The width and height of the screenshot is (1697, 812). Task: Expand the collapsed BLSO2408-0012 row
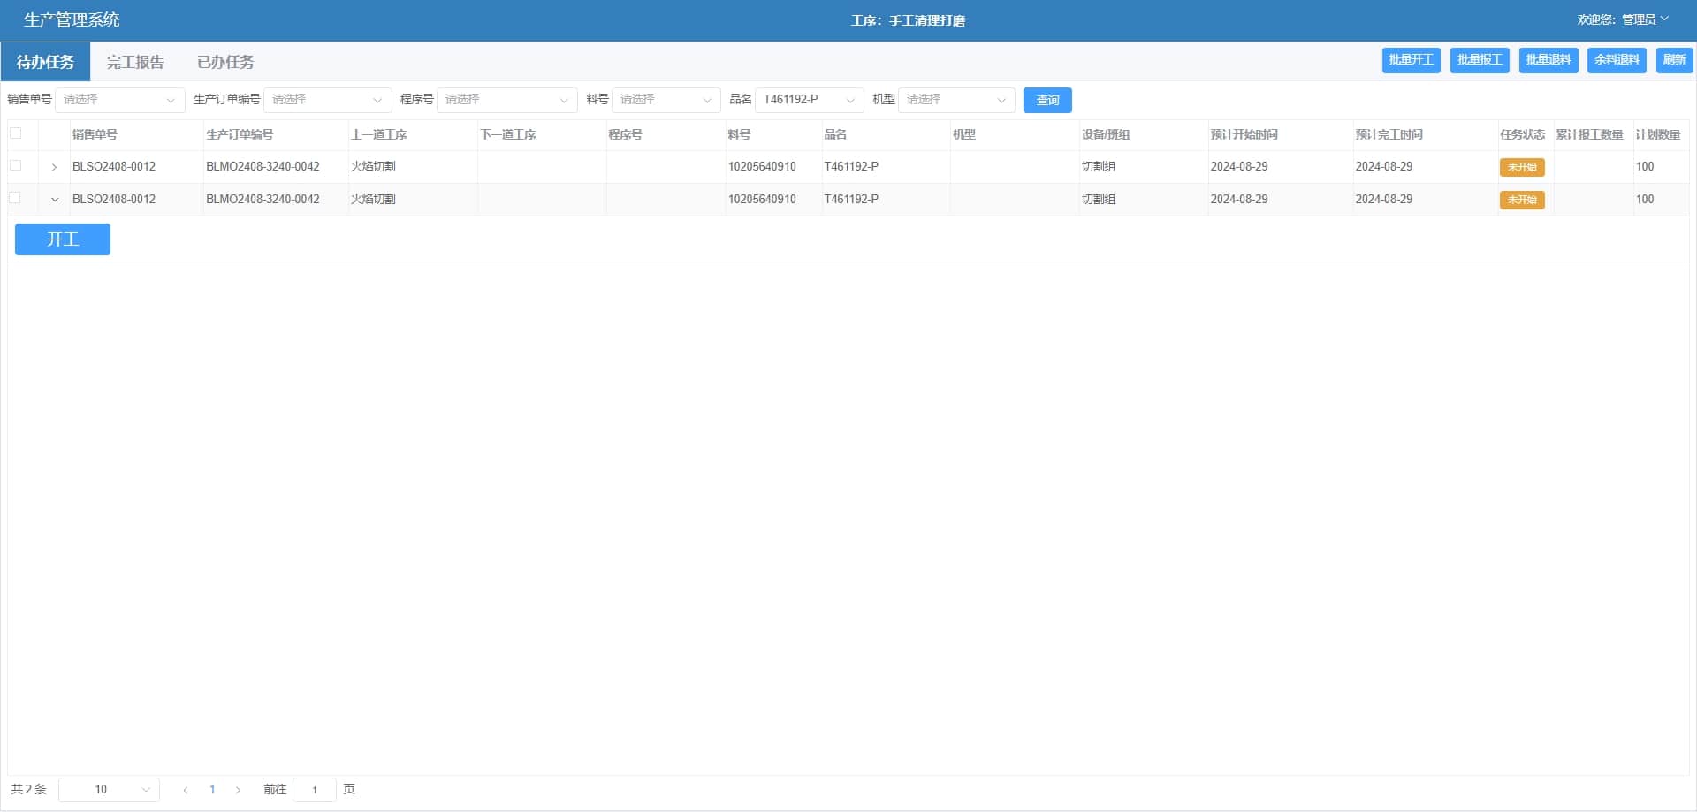coord(54,167)
